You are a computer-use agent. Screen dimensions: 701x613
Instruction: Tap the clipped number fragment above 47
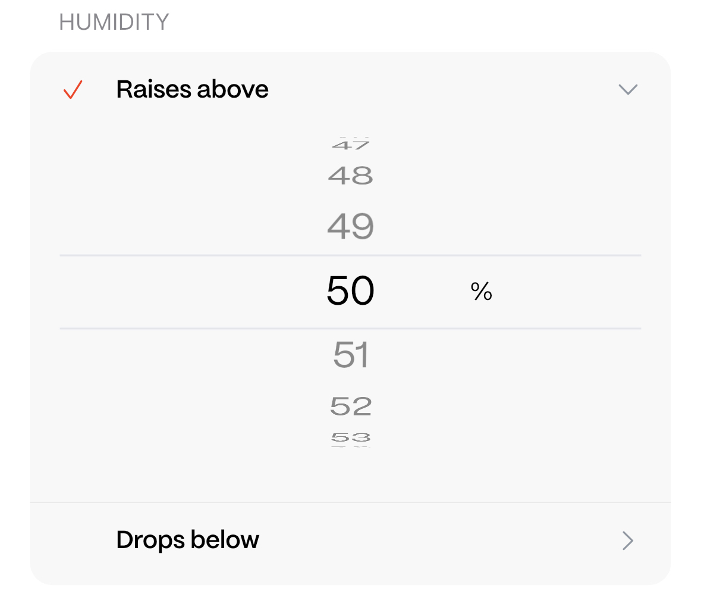click(351, 137)
